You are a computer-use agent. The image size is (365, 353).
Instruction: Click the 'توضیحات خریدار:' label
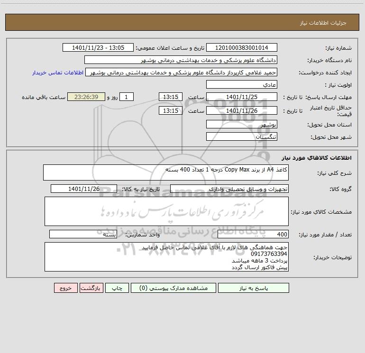point(333,258)
